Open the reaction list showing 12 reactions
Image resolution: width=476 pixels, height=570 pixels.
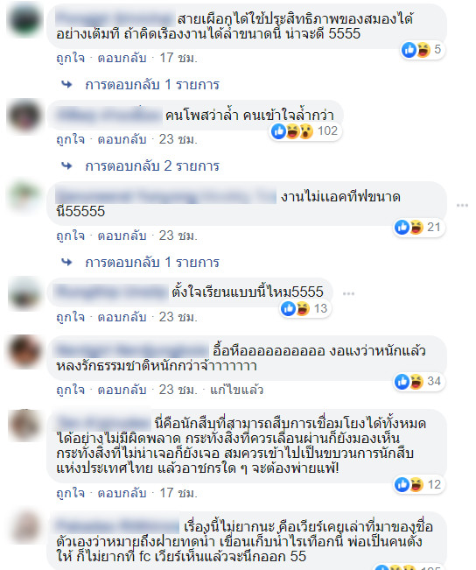419,485
